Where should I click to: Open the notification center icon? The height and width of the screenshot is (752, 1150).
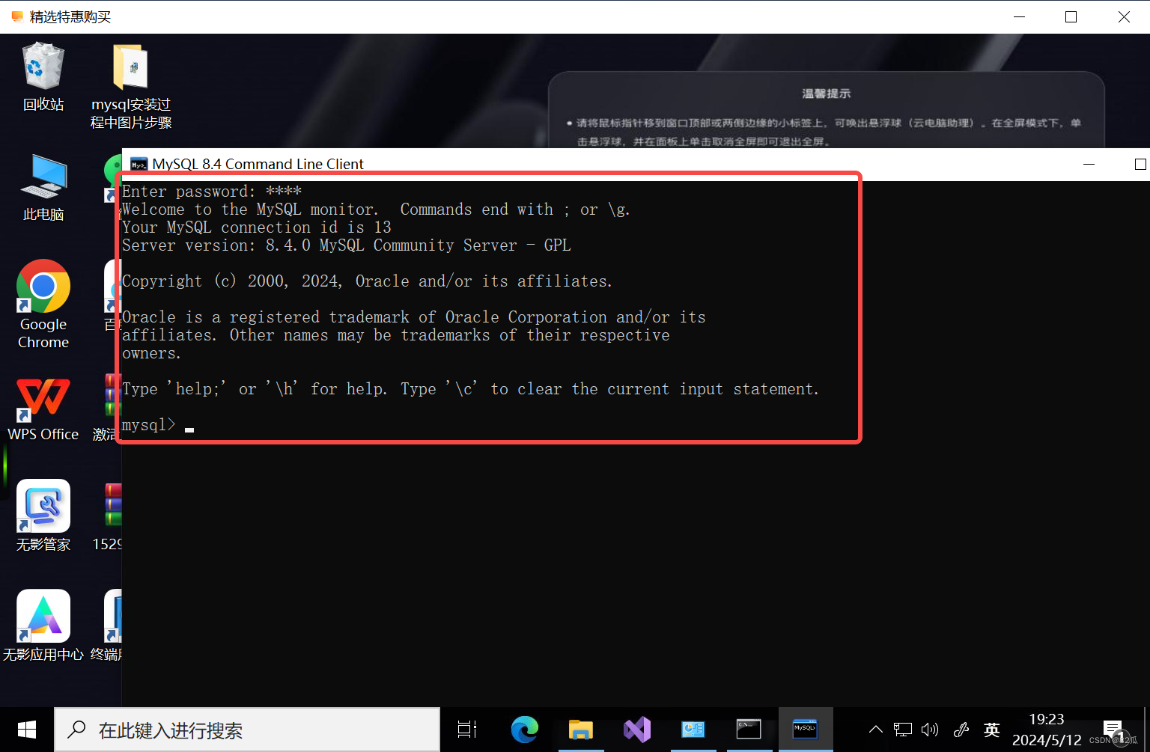coord(1113,730)
